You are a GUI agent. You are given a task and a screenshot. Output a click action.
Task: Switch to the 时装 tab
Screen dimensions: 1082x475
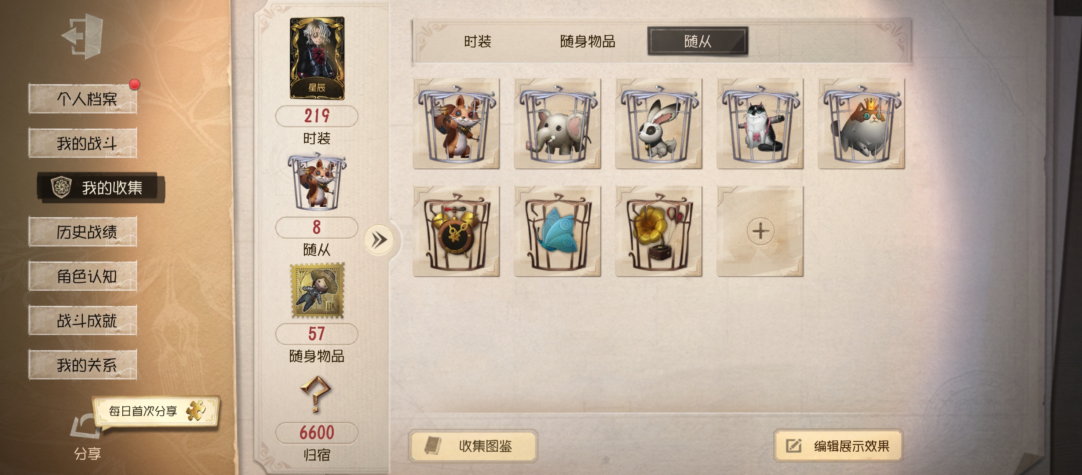478,42
